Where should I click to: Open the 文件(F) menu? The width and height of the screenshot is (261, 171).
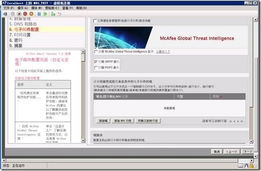click(x=9, y=8)
